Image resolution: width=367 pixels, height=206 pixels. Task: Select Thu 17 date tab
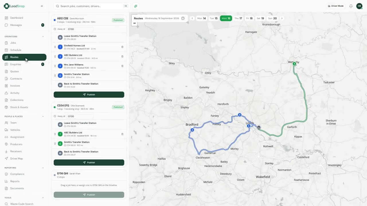click(238, 18)
